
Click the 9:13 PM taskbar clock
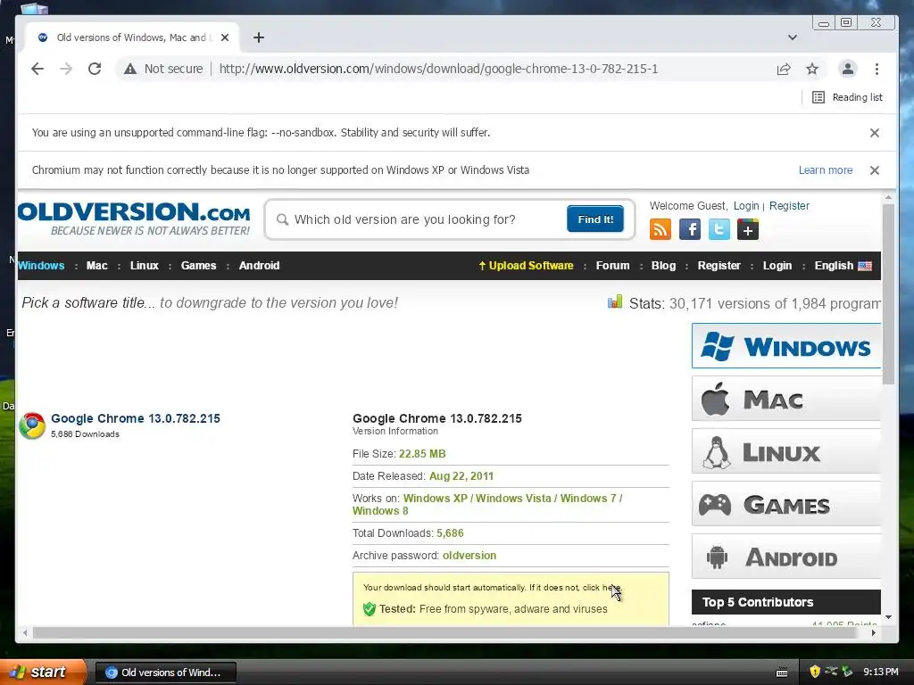(x=881, y=673)
